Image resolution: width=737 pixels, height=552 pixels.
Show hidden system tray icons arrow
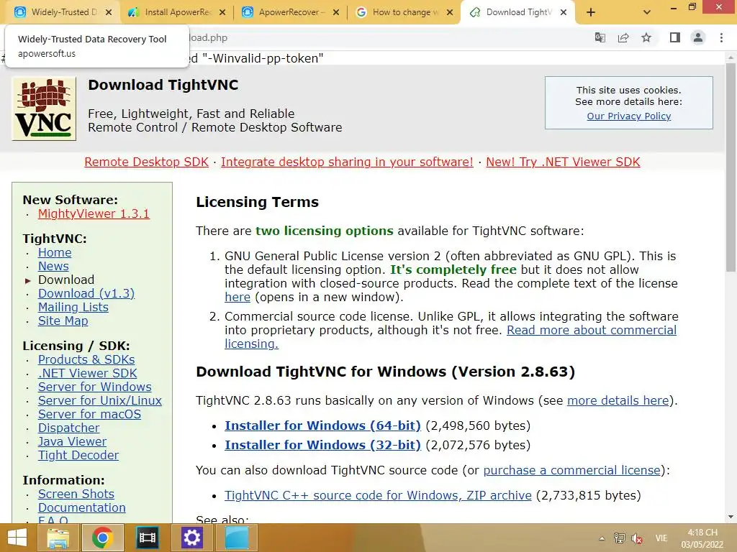(602, 538)
